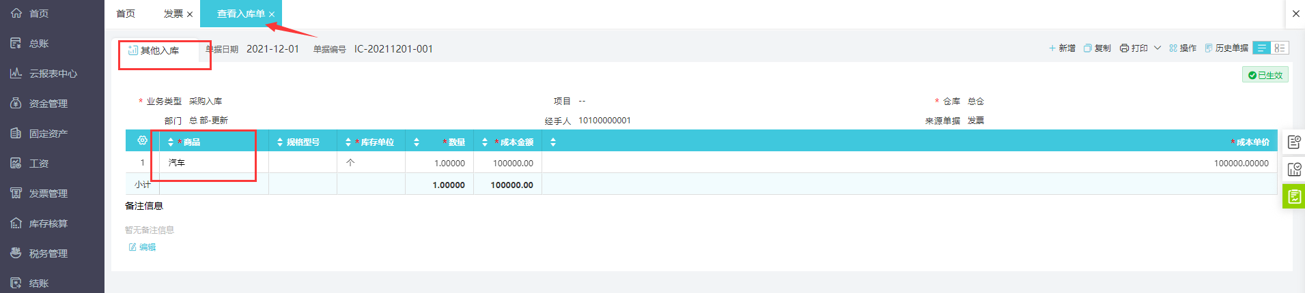The width and height of the screenshot is (1305, 293).
Task: Click the 编辑 link under 备注信息
Action: [x=143, y=247]
